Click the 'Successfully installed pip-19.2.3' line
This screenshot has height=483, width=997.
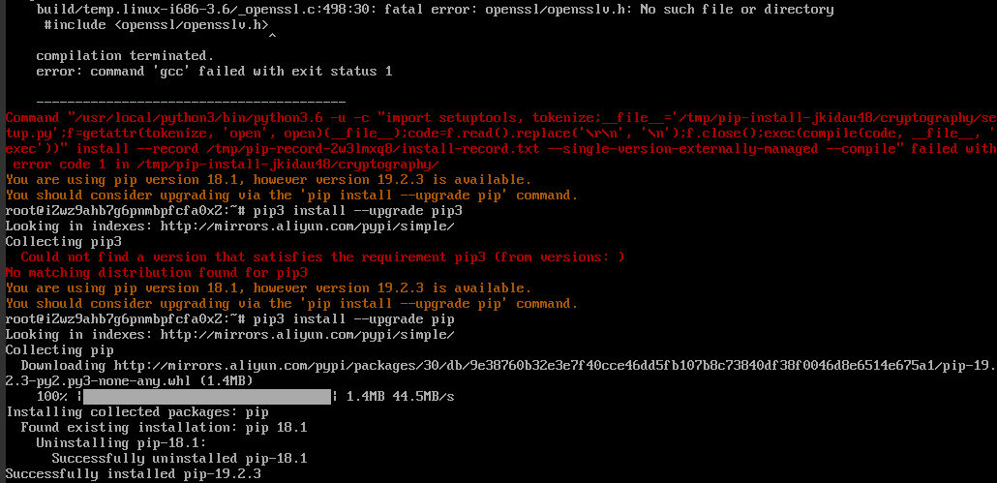[134, 474]
